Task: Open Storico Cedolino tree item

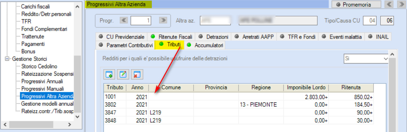Action: click(39, 66)
